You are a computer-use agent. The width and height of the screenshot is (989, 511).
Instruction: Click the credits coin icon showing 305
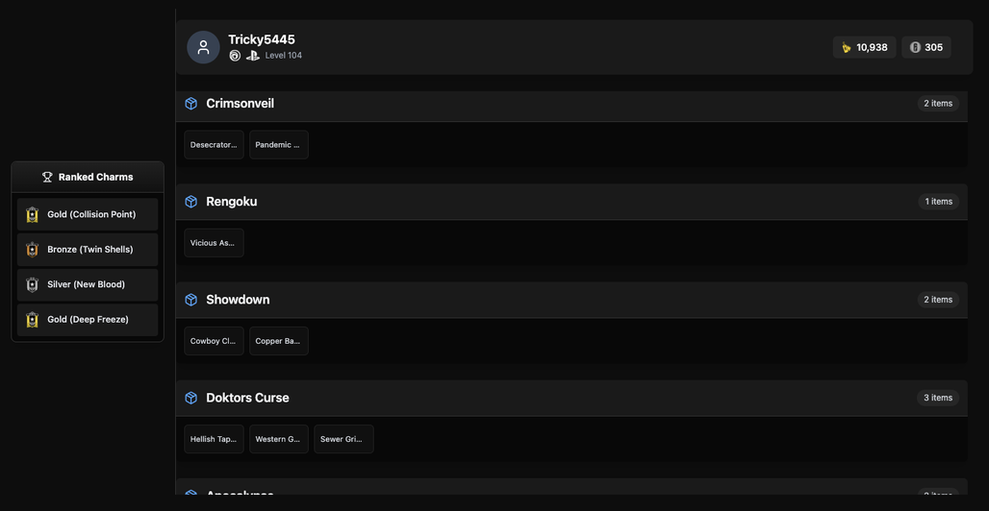pos(915,47)
